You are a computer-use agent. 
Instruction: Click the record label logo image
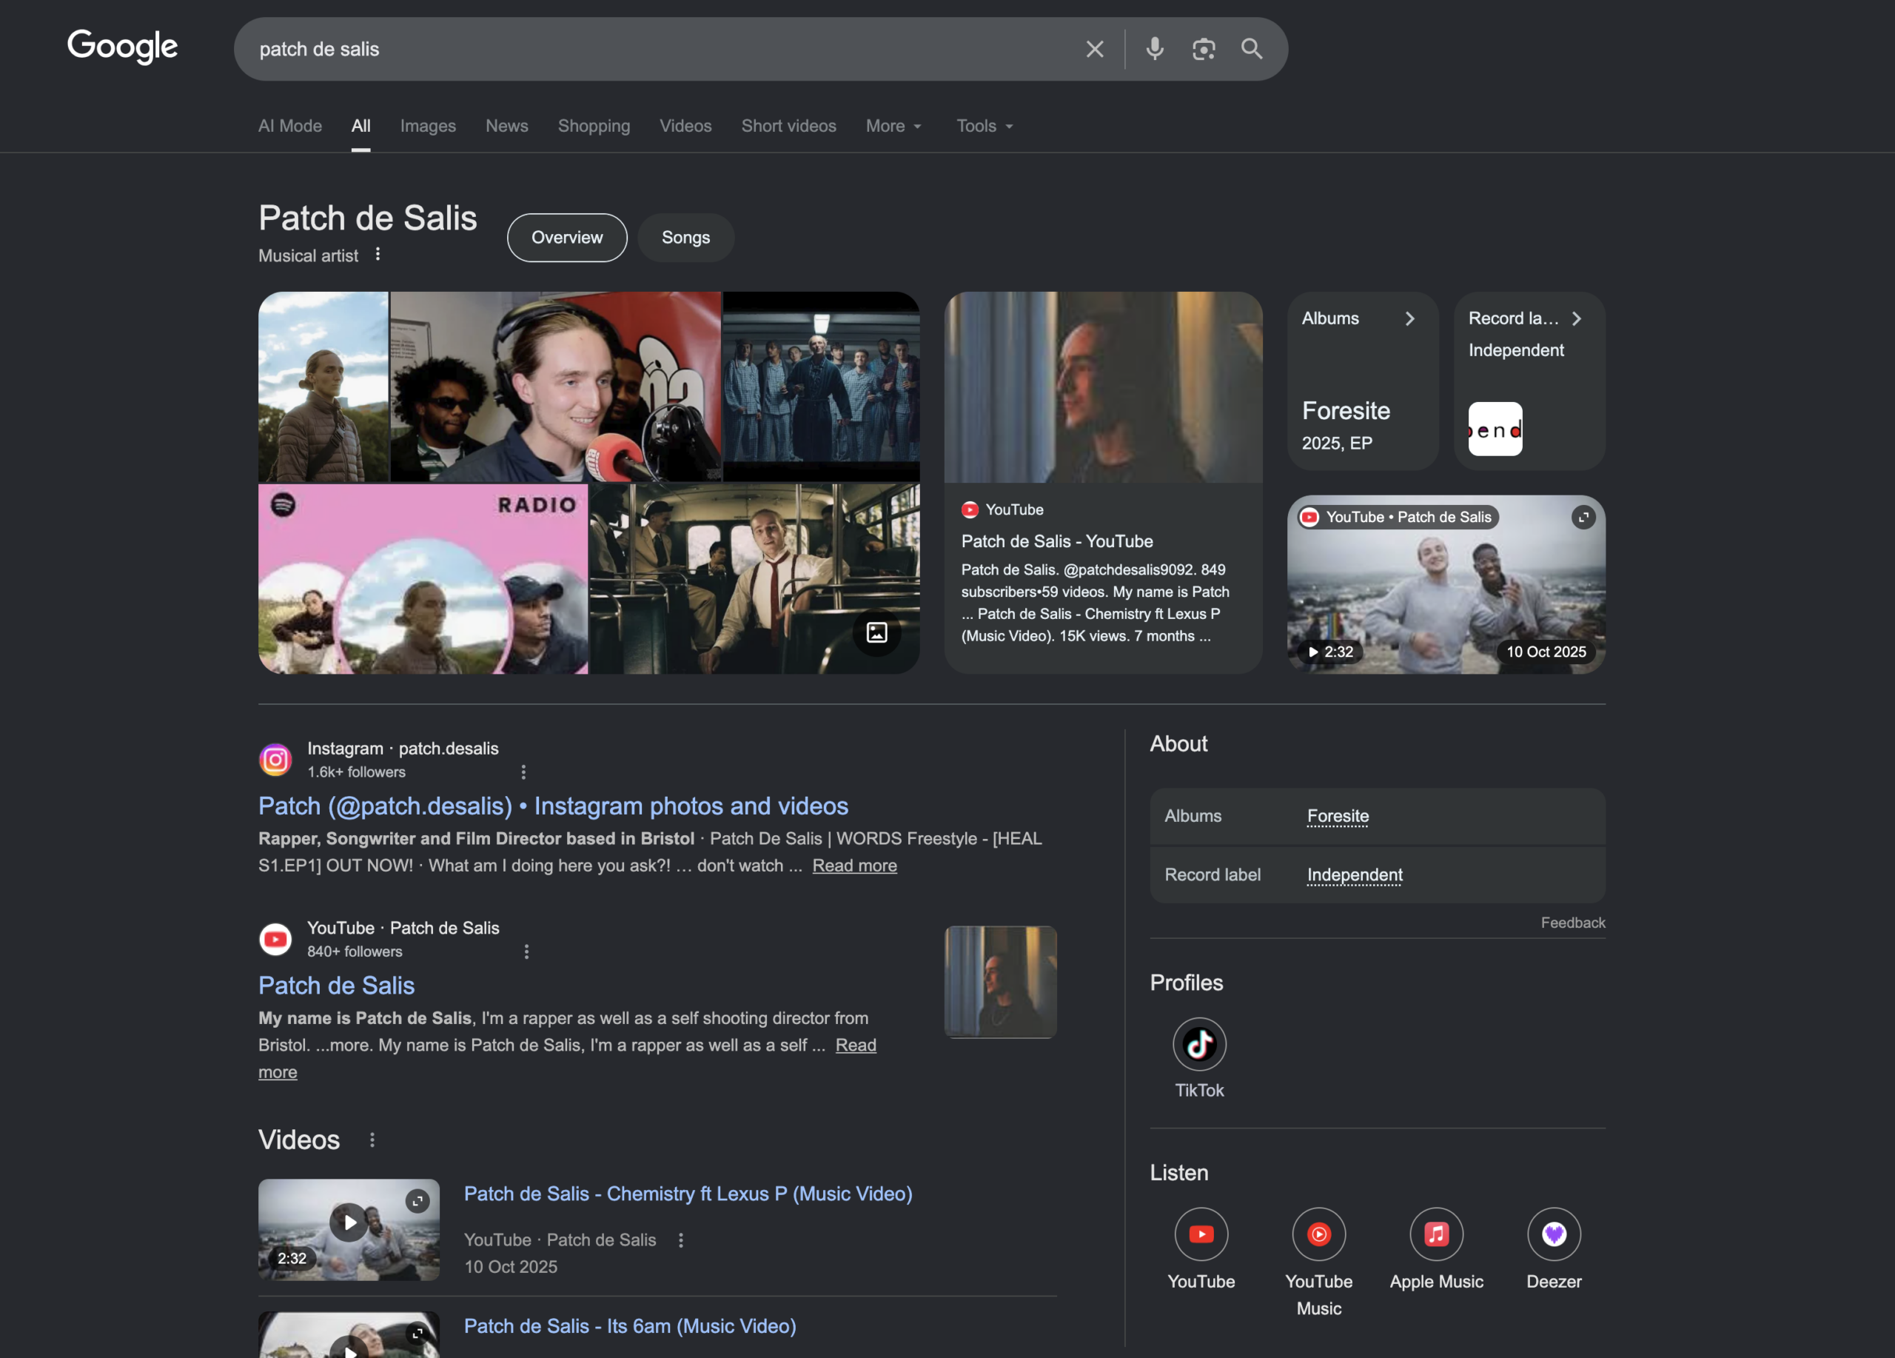[x=1495, y=429]
